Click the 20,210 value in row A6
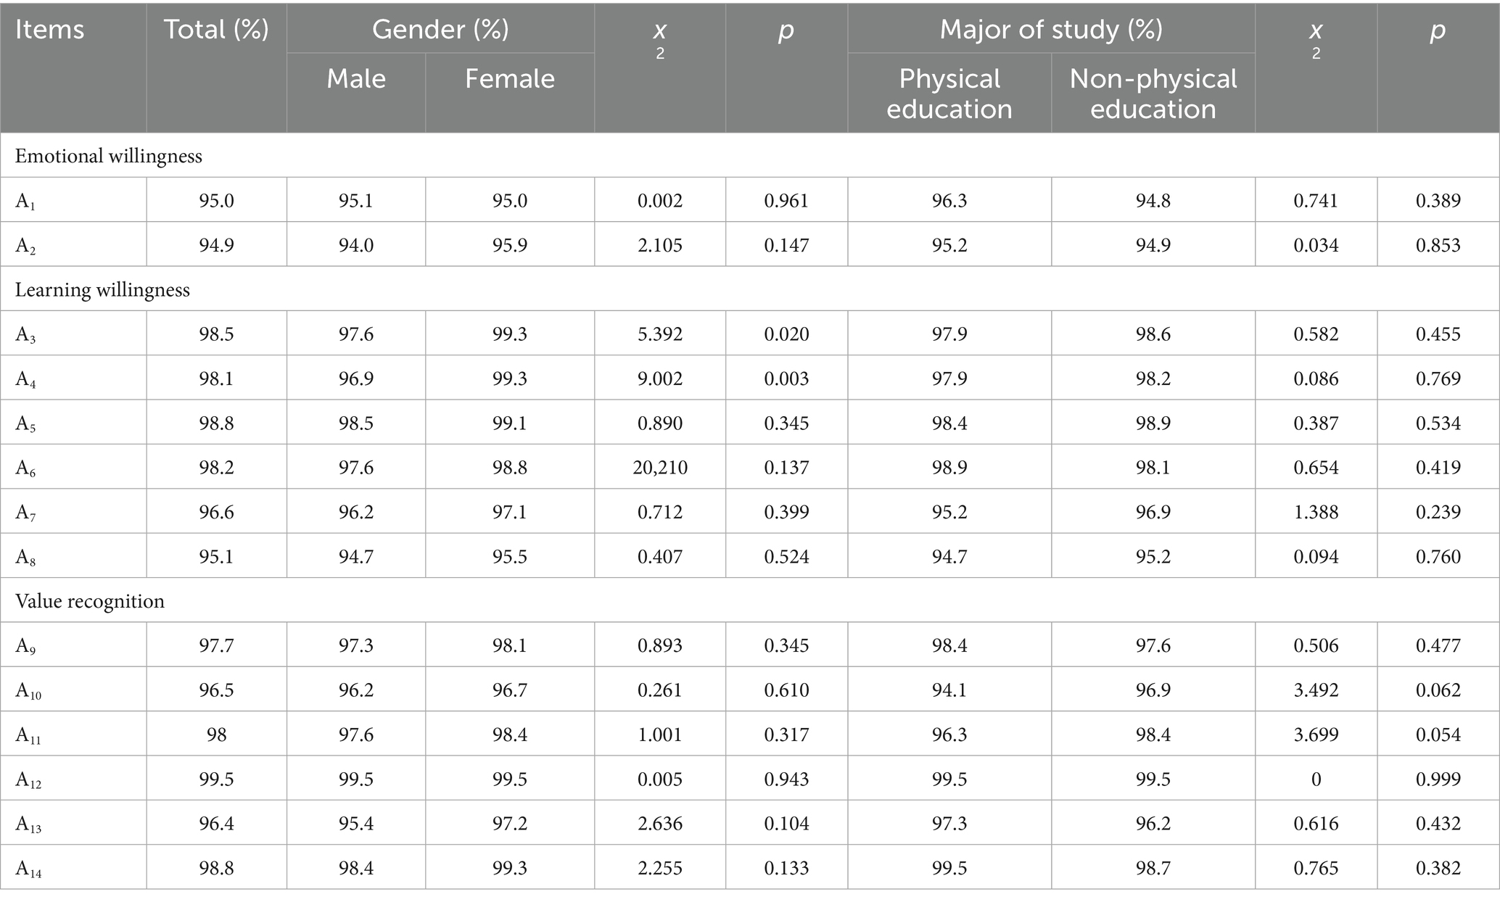Viewport: 1500px width, 902px height. (660, 468)
